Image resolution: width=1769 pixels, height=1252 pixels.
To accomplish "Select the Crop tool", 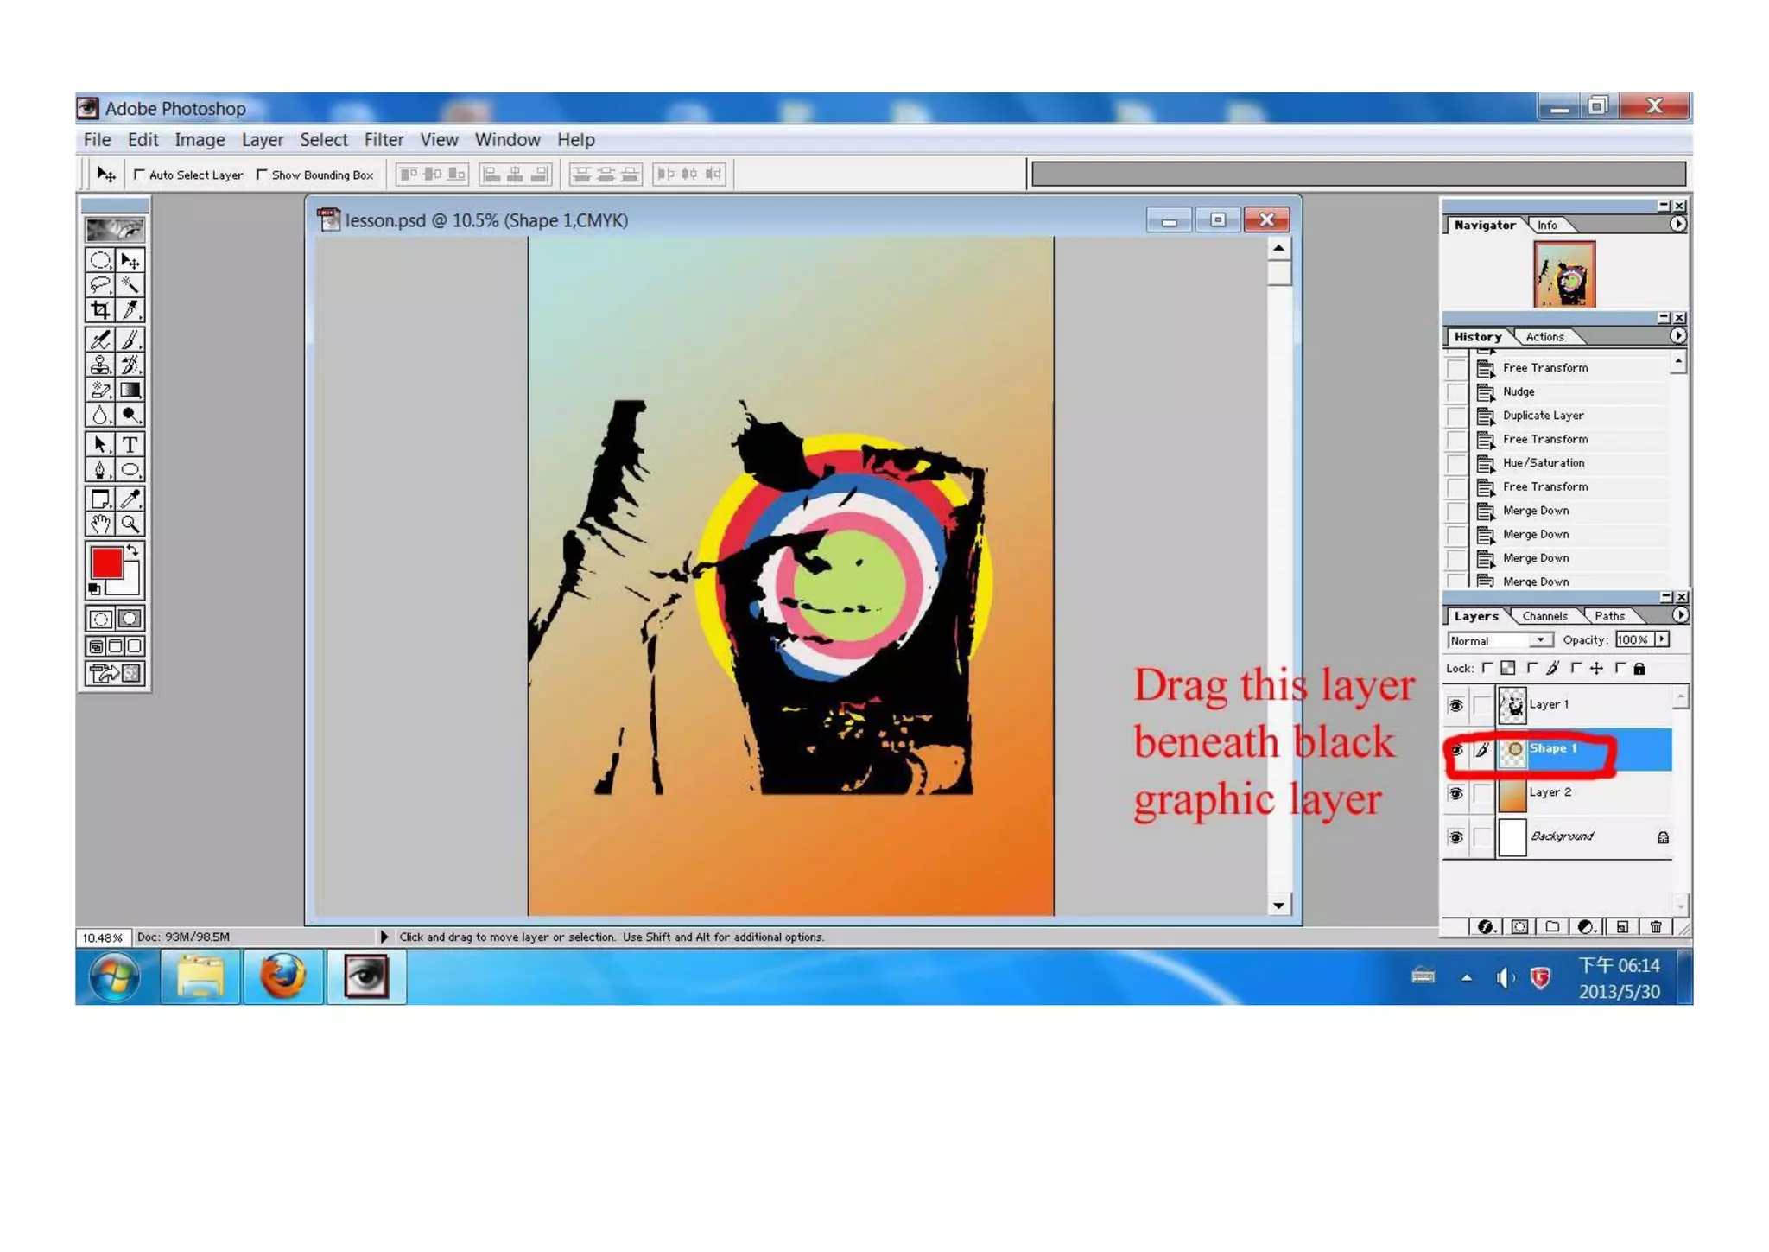I will (100, 310).
